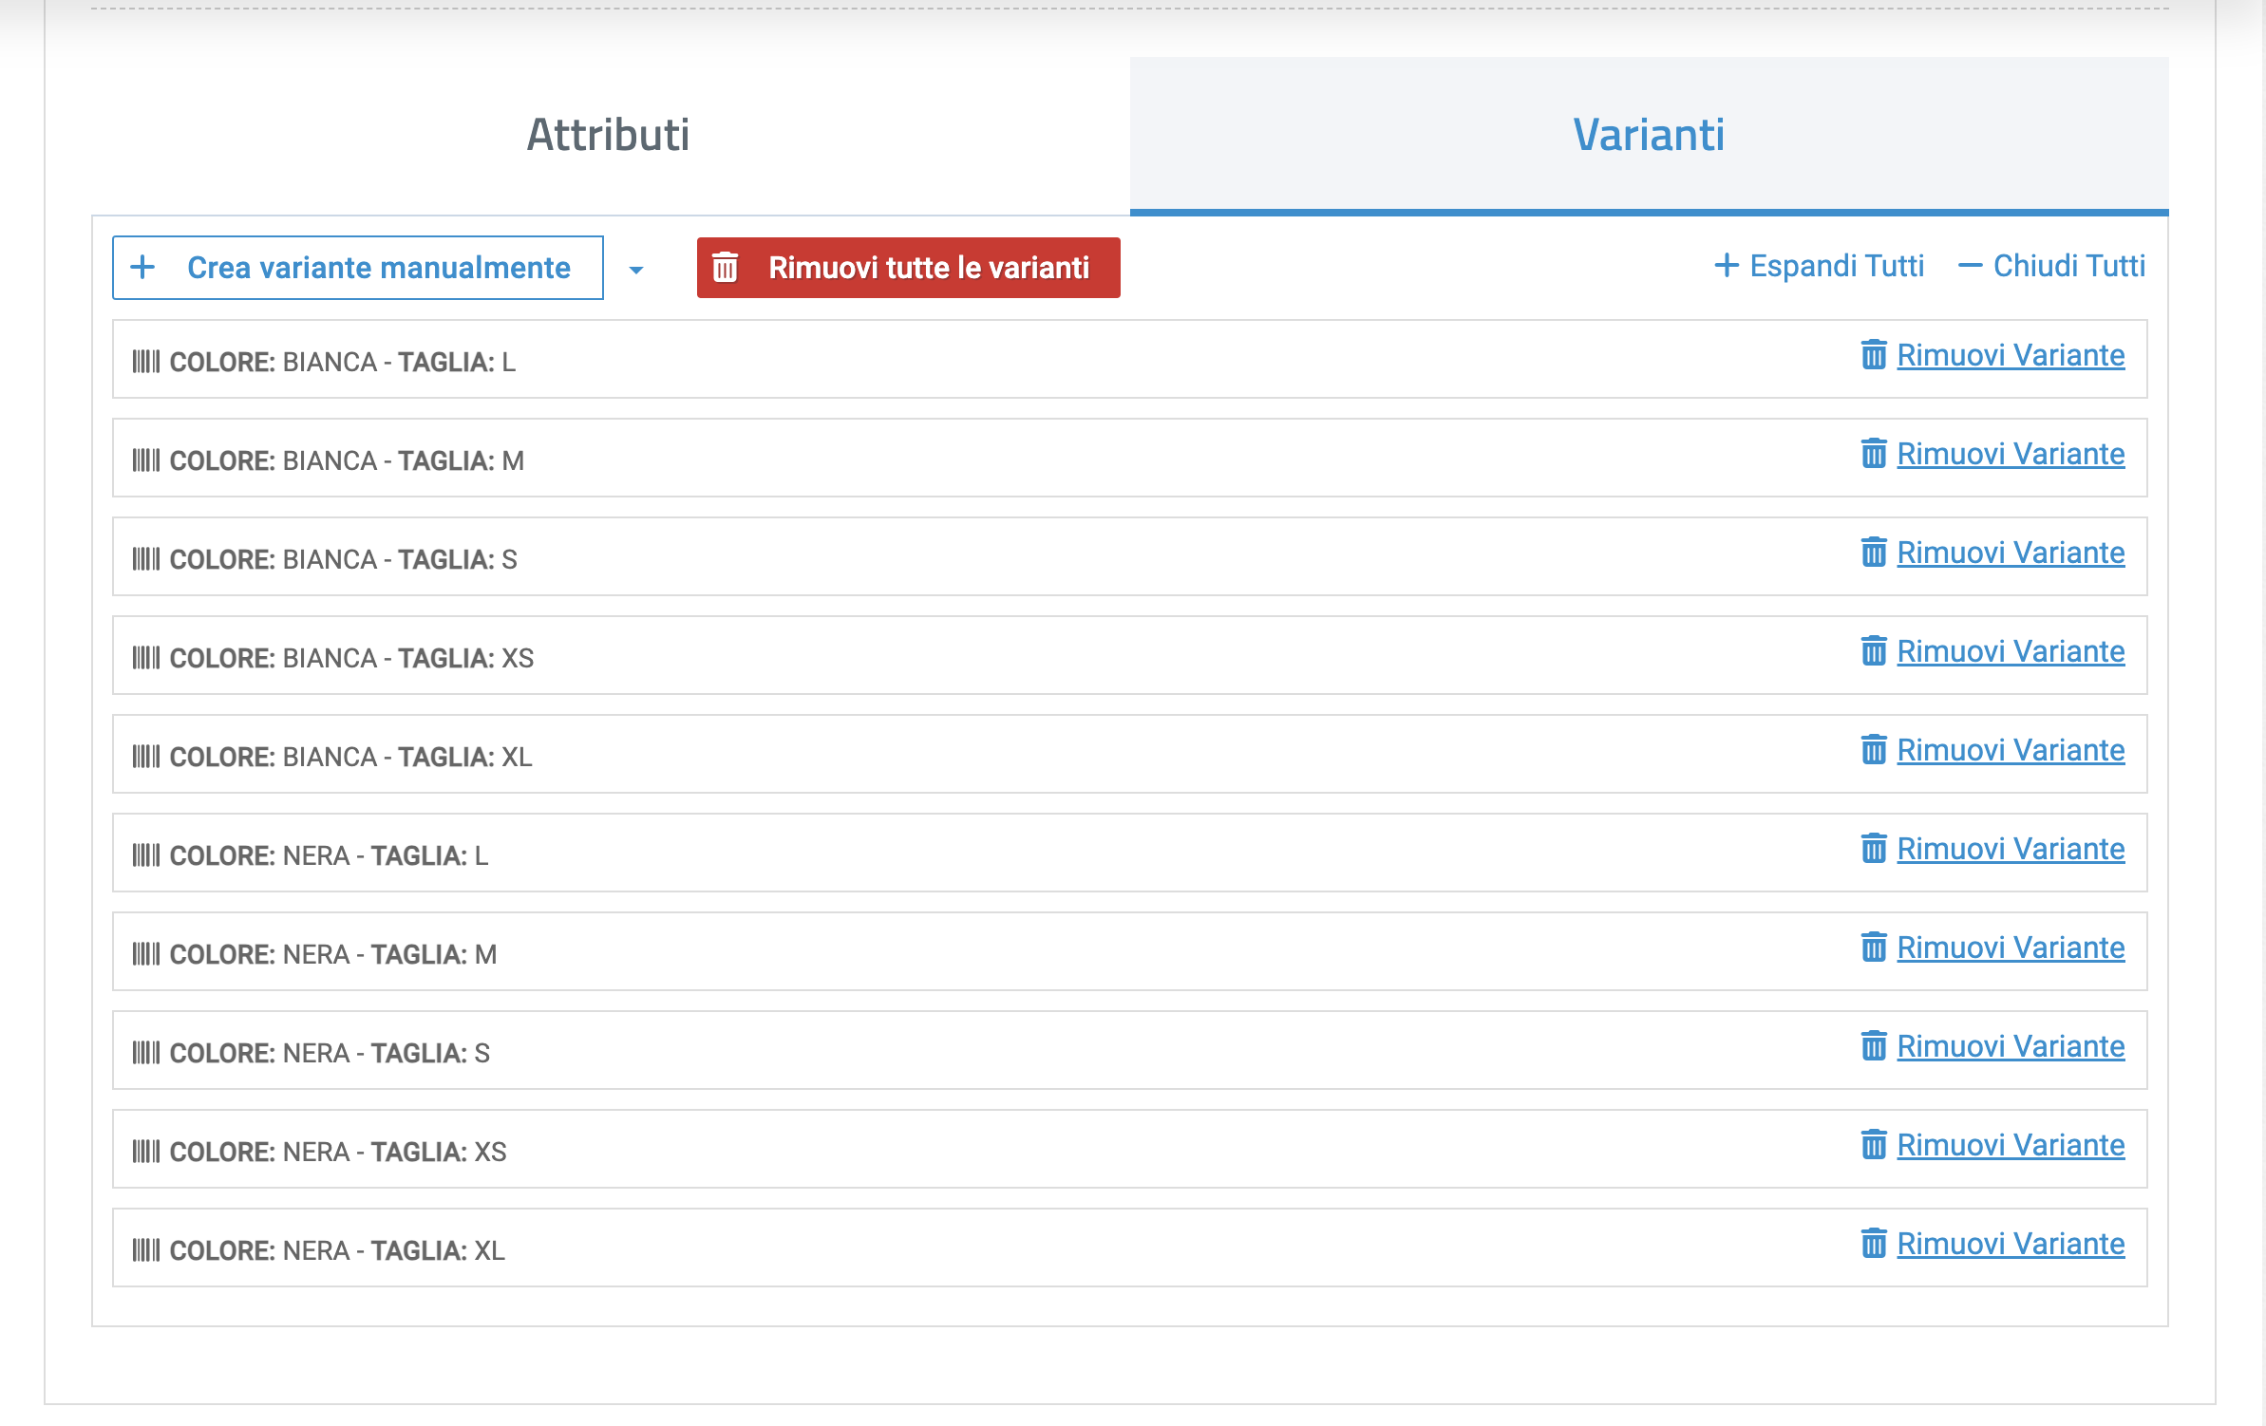The image size is (2266, 1426).
Task: Click trash icon on BIANCA TAGLIA S row
Action: [x=1874, y=552]
